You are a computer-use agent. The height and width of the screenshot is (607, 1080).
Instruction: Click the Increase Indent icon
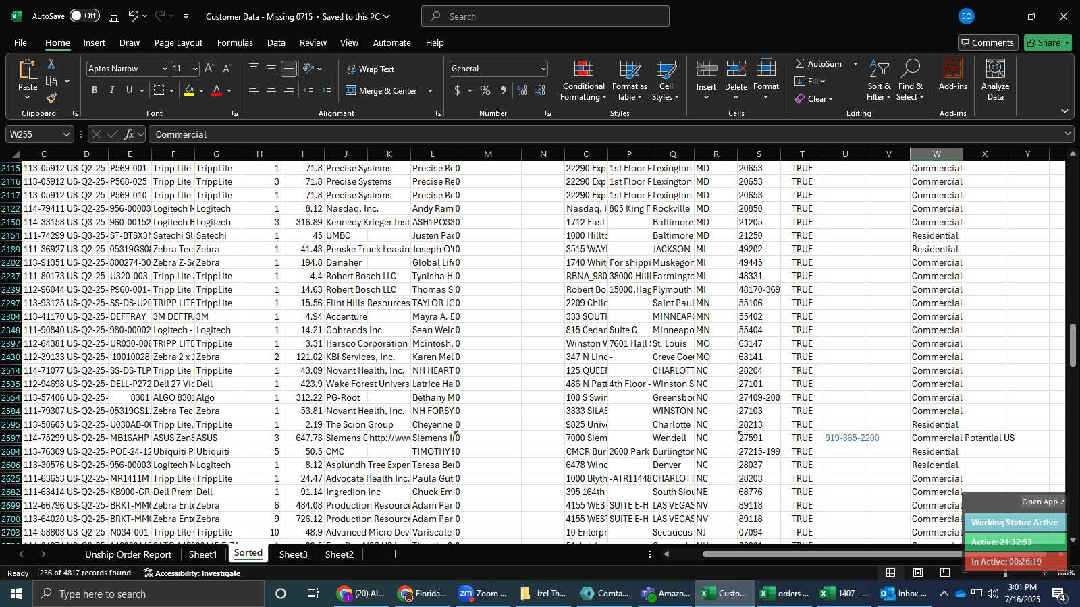click(x=326, y=90)
